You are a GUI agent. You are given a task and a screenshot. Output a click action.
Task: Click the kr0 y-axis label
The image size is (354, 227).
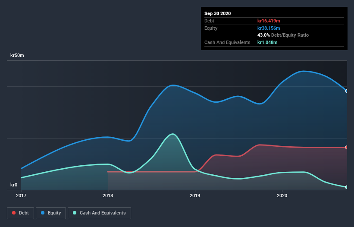click(x=14, y=185)
